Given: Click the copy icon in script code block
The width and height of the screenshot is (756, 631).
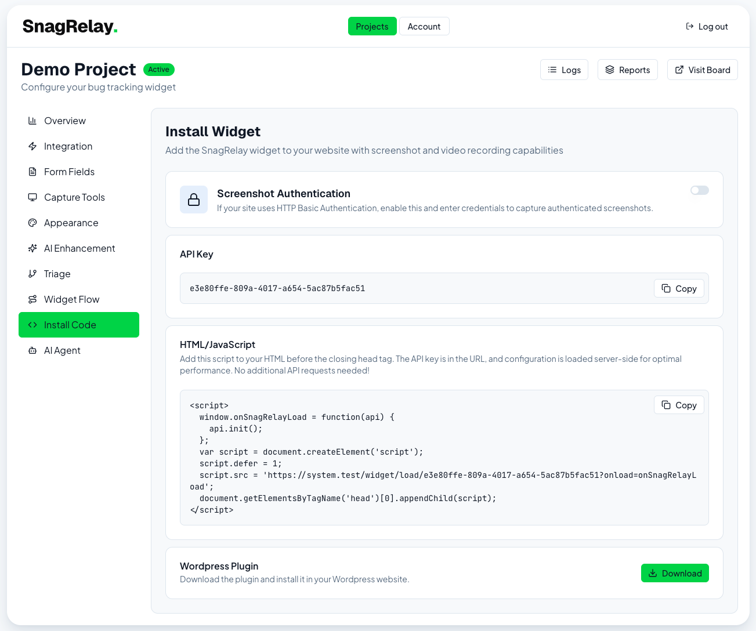Looking at the screenshot, I should pyautogui.click(x=666, y=405).
